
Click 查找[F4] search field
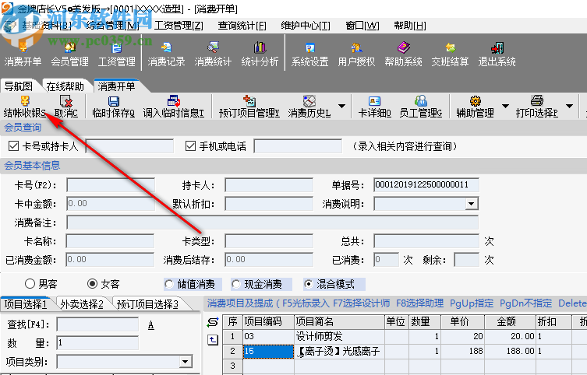97,324
